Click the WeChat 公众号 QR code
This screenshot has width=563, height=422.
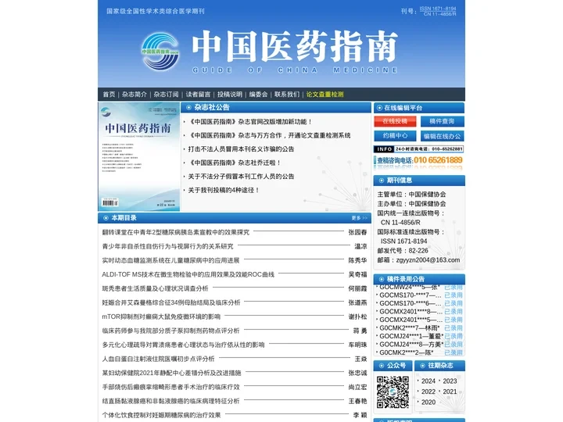(x=393, y=392)
